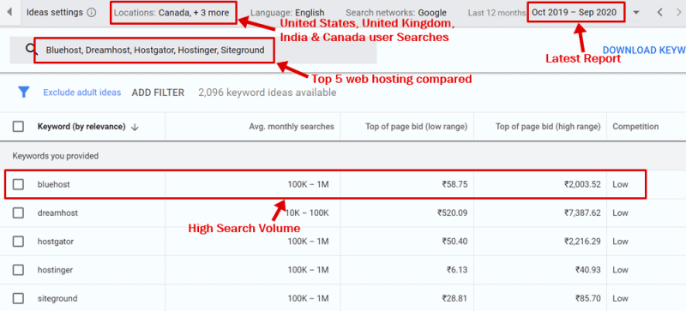The width and height of the screenshot is (686, 311).
Task: Sort by Avg. monthly searches header
Action: 292,127
